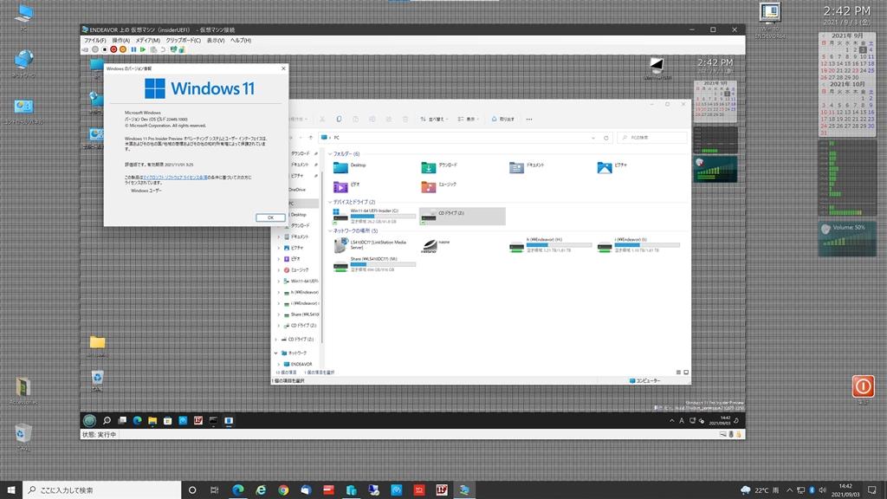
Task: Collapse the ネットワークの場所 (5) group
Action: click(x=330, y=230)
